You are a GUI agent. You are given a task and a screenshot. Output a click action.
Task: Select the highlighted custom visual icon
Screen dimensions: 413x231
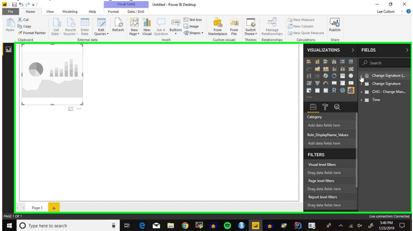pyautogui.click(x=351, y=91)
